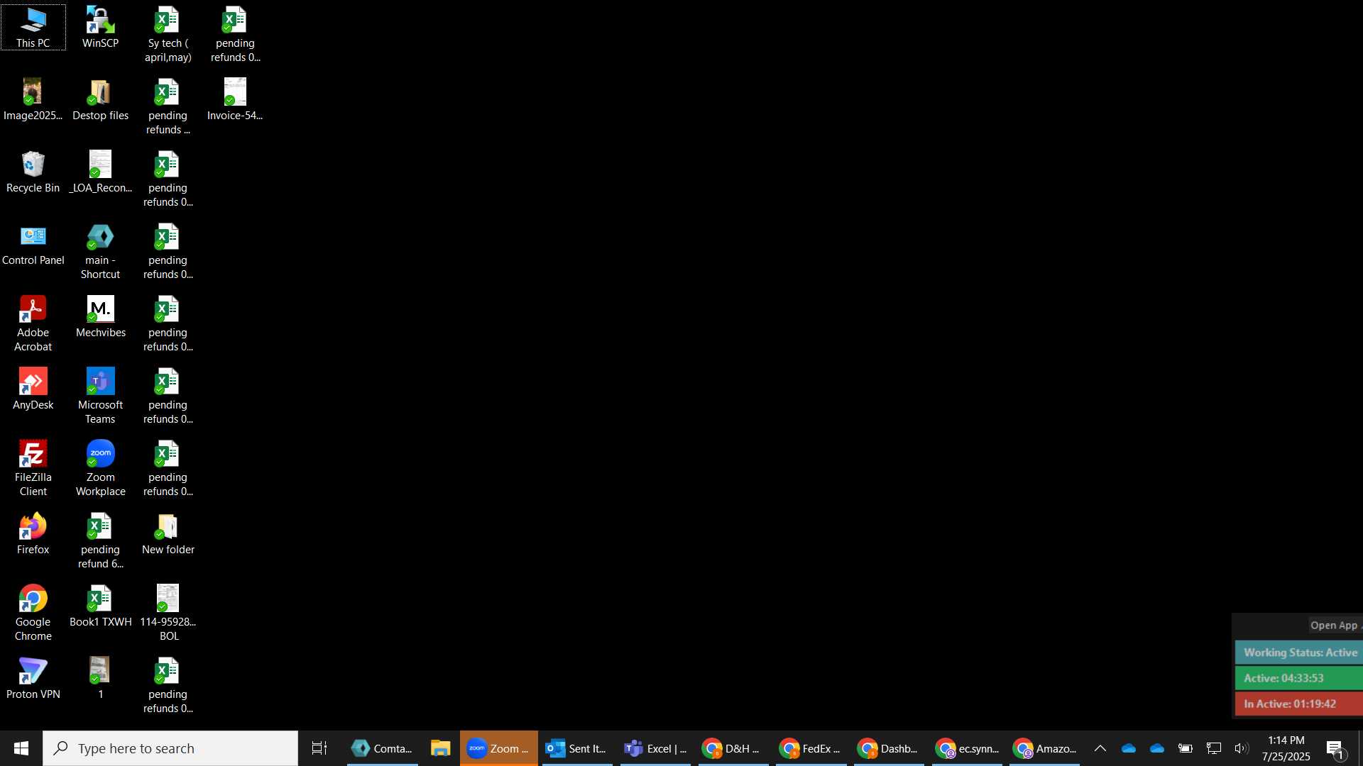The width and height of the screenshot is (1363, 766).
Task: Select the Microsoft Teams desktop icon
Action: click(100, 396)
